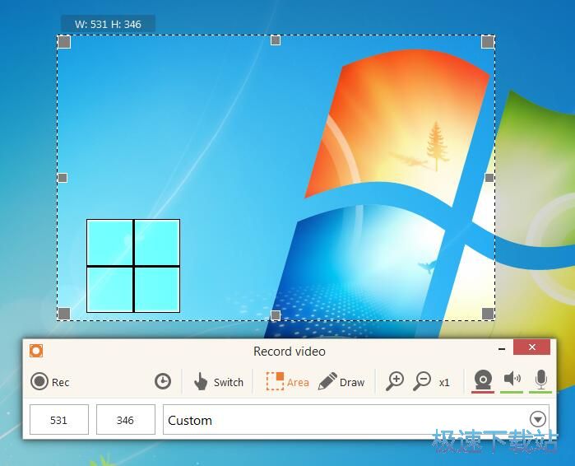
Task: Click the bottom-center selection resize handle
Action: coord(276,315)
